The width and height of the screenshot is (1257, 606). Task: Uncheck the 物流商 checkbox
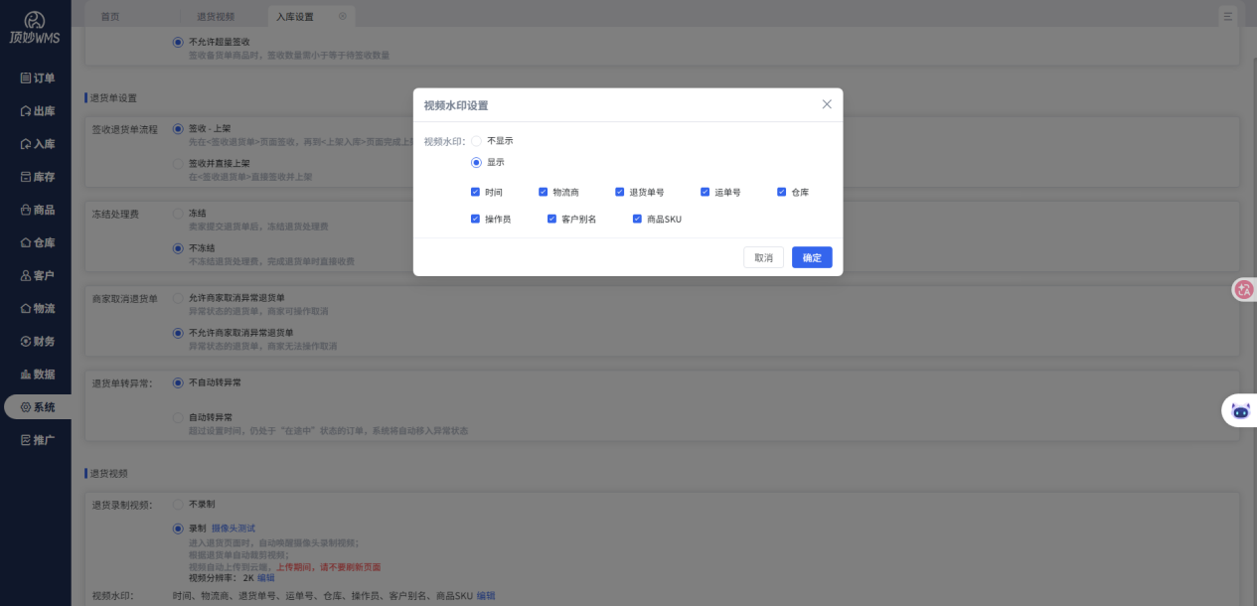pyautogui.click(x=544, y=192)
